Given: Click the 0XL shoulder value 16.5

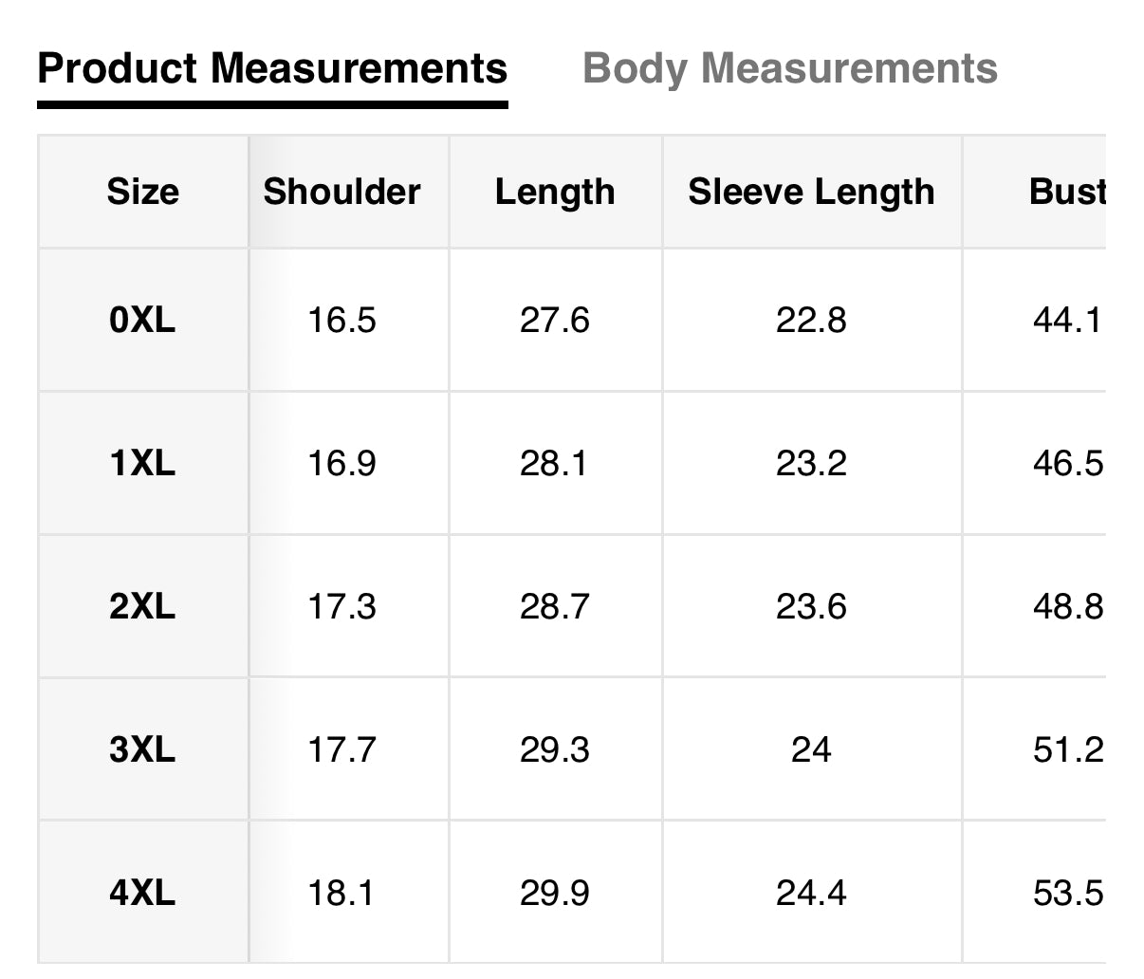Looking at the screenshot, I should (341, 321).
